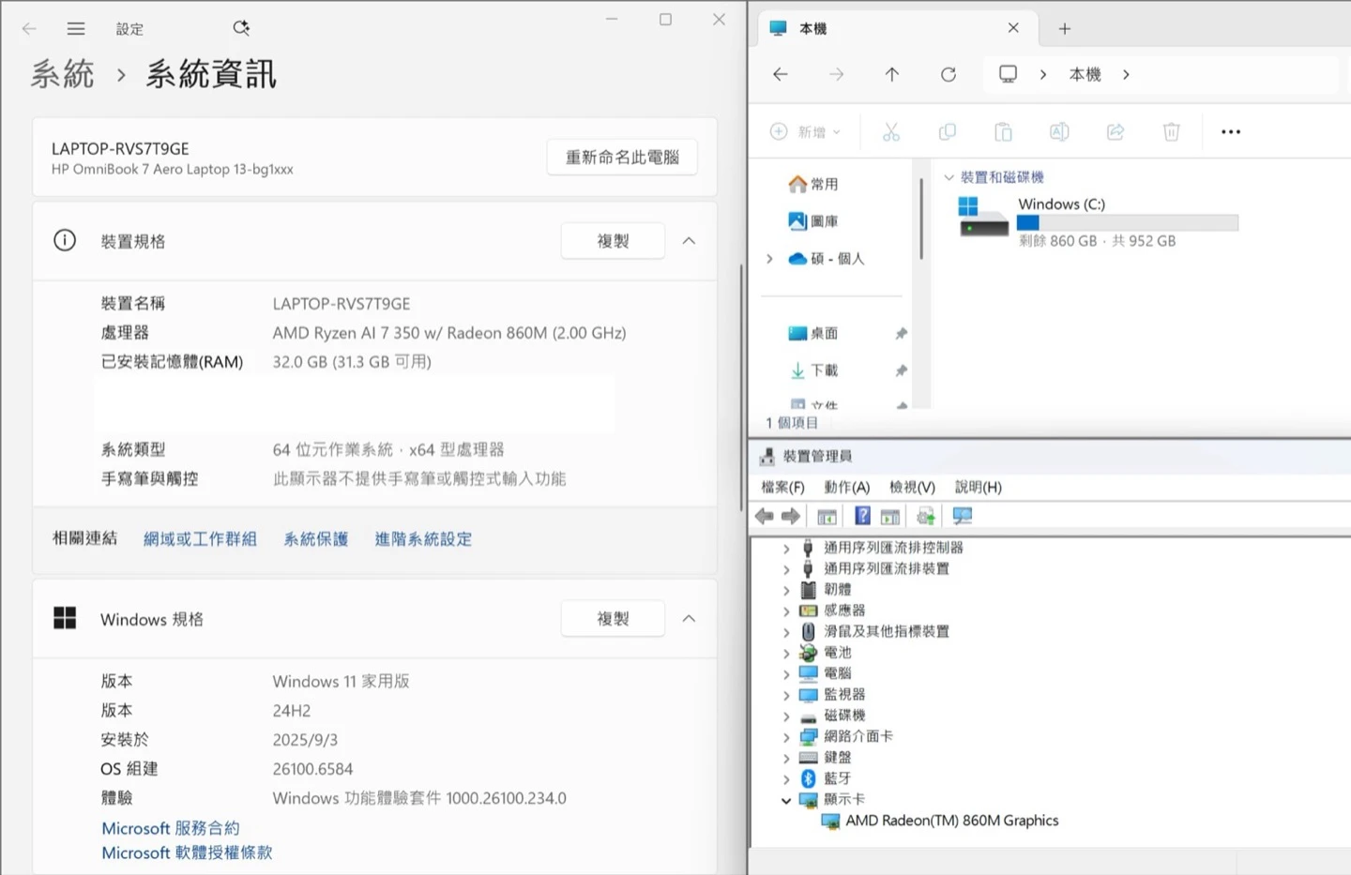The width and height of the screenshot is (1351, 875).
Task: Expand the 磁碟機 node in Device Manager
Action: tap(786, 716)
